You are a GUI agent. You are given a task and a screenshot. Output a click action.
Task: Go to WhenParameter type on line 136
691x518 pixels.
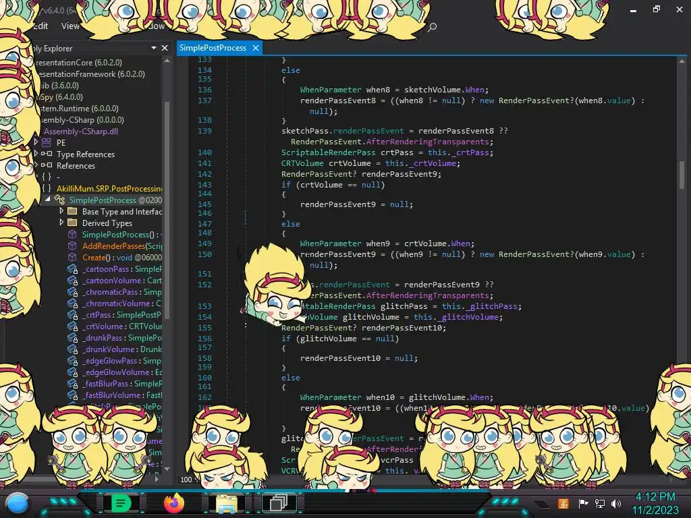click(331, 90)
